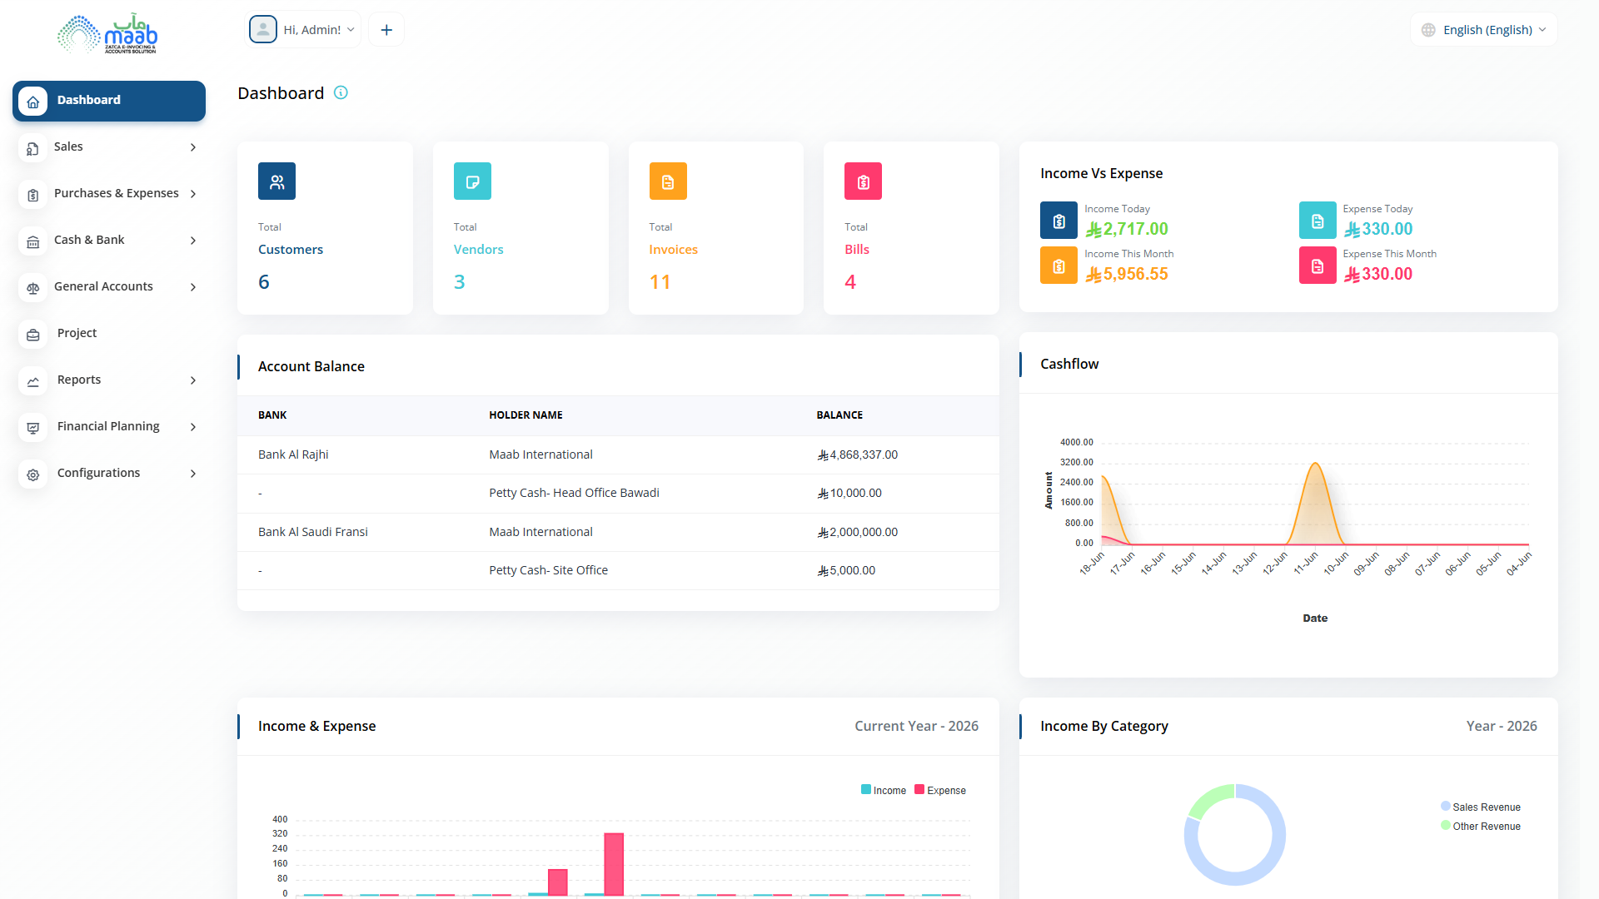Click the Income Today icon
The height and width of the screenshot is (899, 1599).
coord(1059,221)
